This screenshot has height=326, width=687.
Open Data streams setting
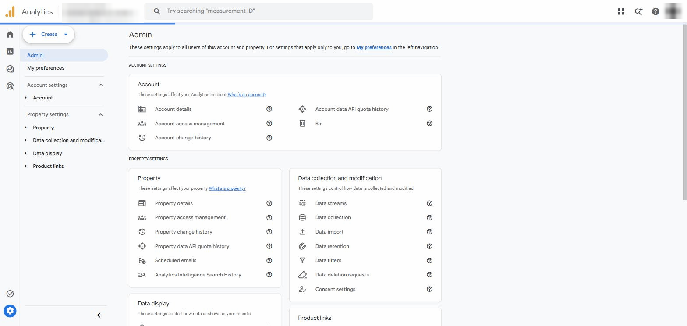331,203
